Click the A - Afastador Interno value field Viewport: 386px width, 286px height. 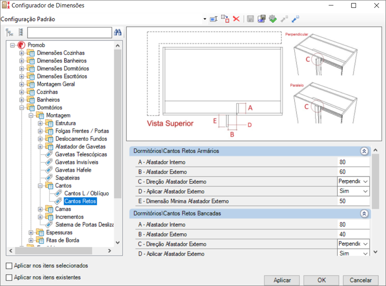pos(353,162)
